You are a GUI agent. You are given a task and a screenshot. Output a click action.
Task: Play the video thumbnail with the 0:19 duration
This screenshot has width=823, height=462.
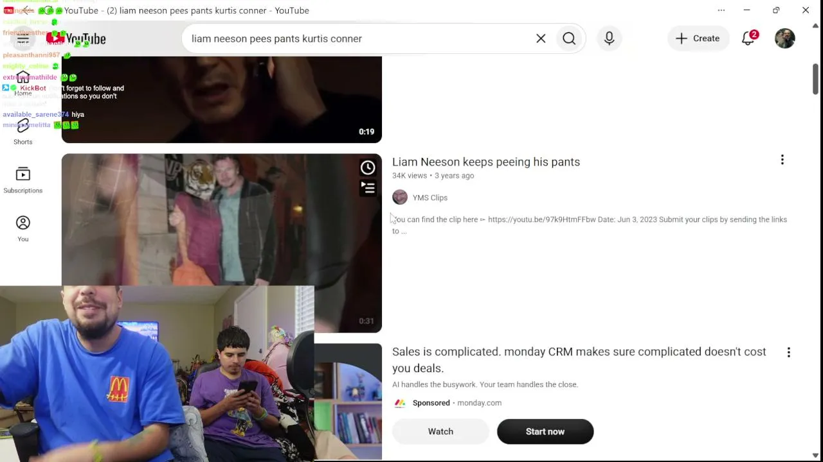(222, 99)
